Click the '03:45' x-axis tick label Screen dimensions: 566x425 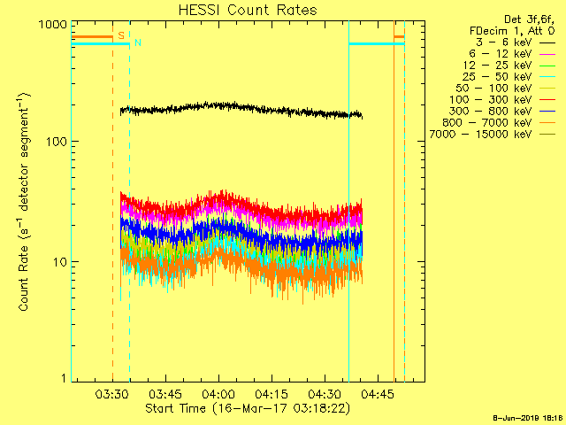tap(165, 394)
